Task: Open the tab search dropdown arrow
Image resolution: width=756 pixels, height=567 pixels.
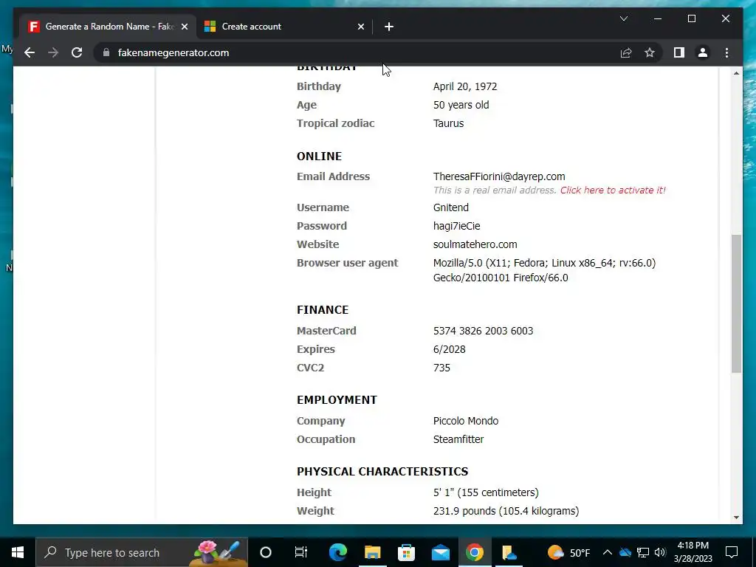Action: (623, 18)
